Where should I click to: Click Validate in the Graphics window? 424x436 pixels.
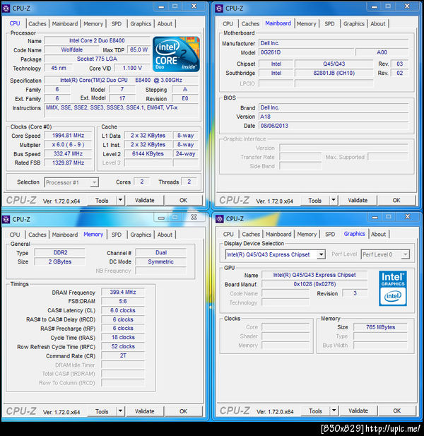(x=358, y=411)
